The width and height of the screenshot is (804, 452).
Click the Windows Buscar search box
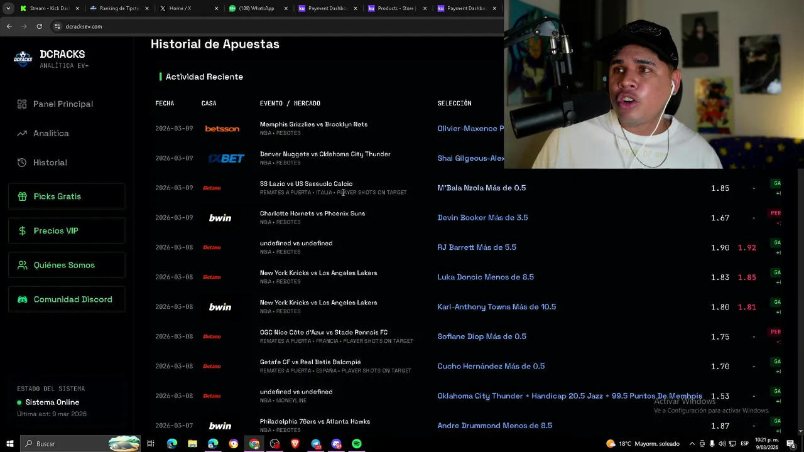click(80, 444)
